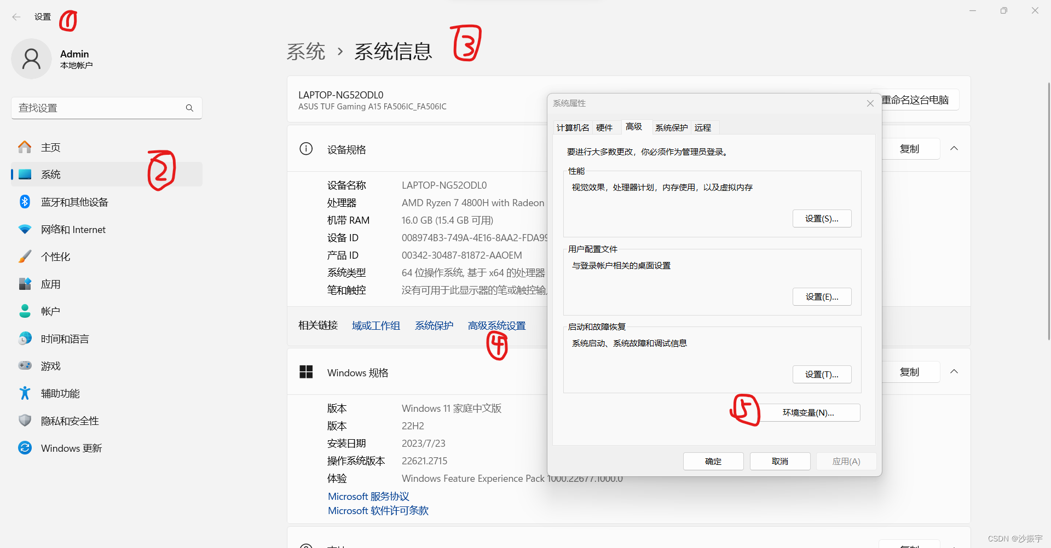Screen dimensions: 1051x548
Task: Click the settings page vertical scrollbar
Action: pos(1048,211)
